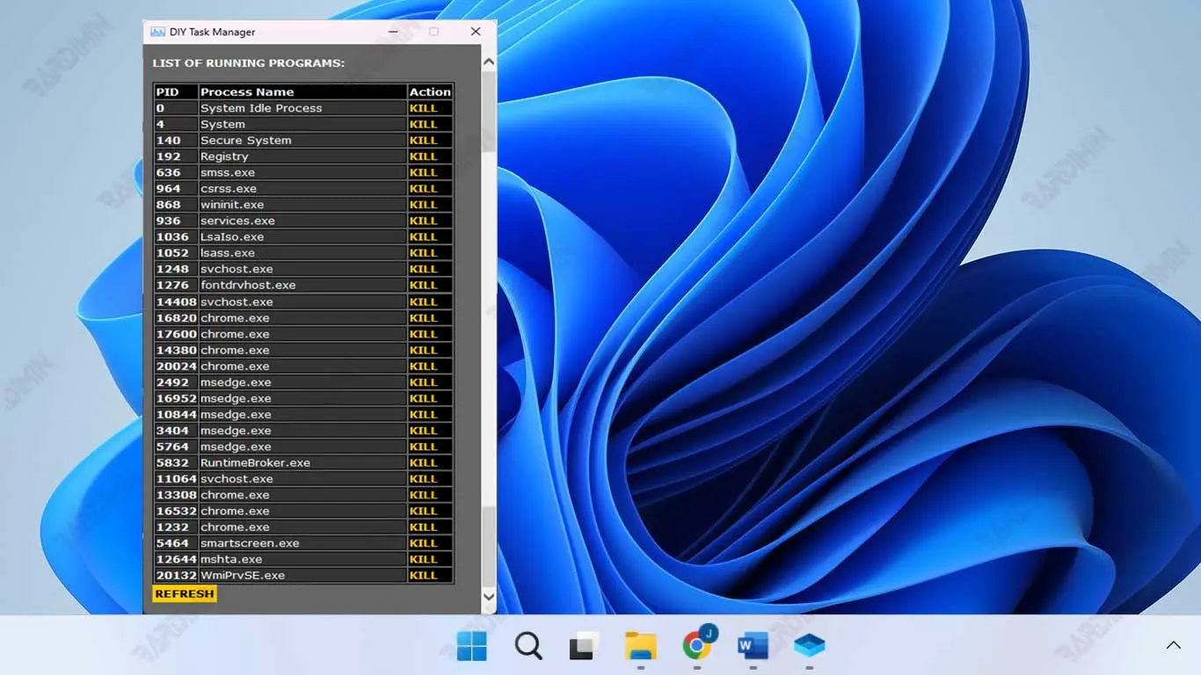Kill process with PID 16820
This screenshot has height=675, width=1201.
423,318
